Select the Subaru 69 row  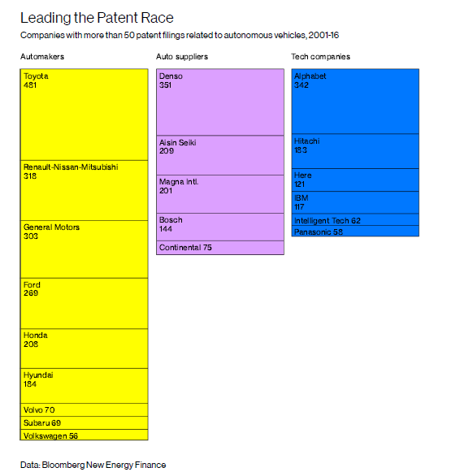click(x=84, y=423)
